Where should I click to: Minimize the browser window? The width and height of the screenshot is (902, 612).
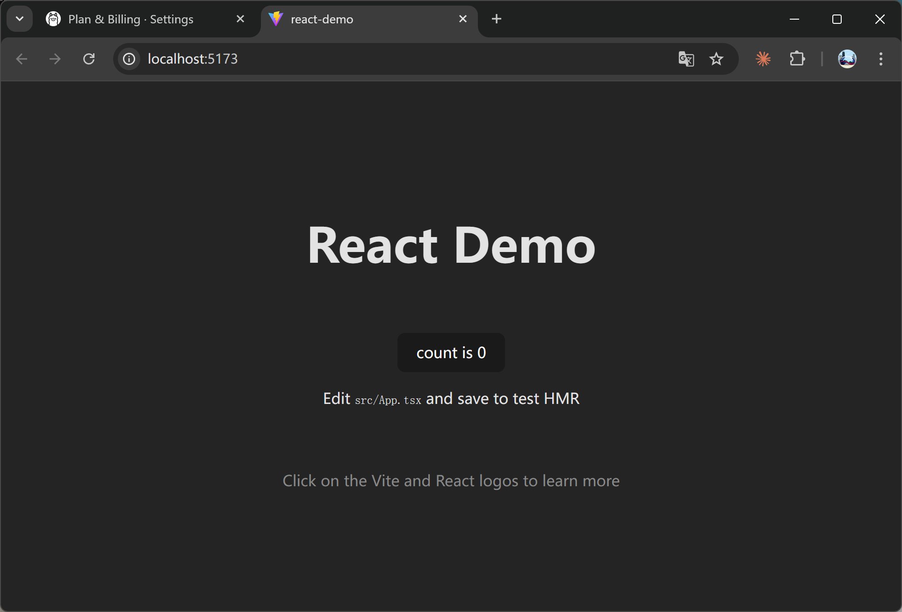pos(794,19)
